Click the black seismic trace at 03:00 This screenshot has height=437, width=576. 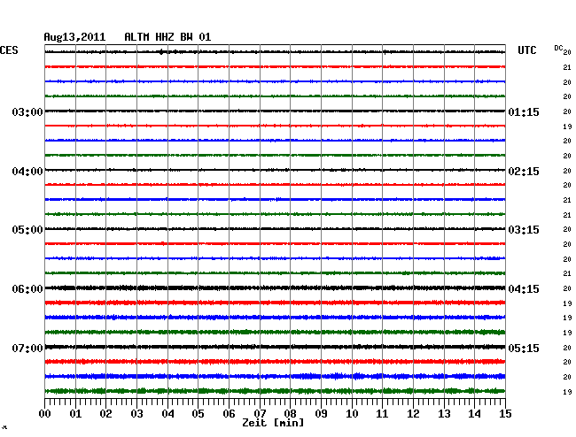pyautogui.click(x=275, y=111)
